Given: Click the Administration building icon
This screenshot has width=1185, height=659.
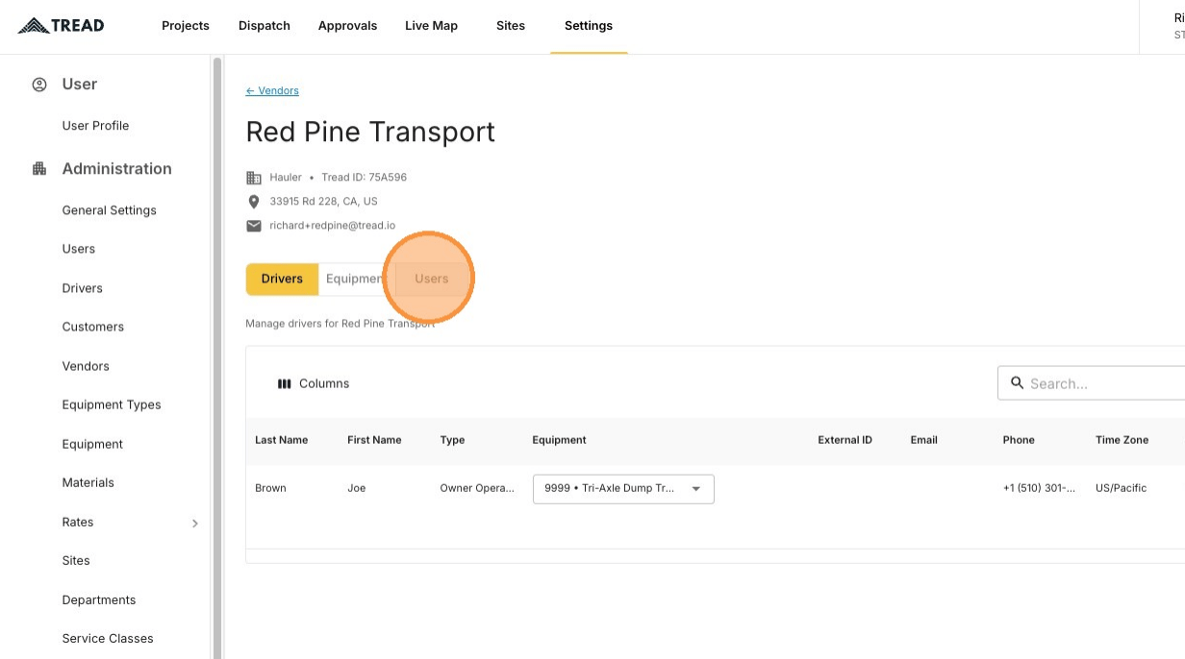Looking at the screenshot, I should click(x=39, y=169).
